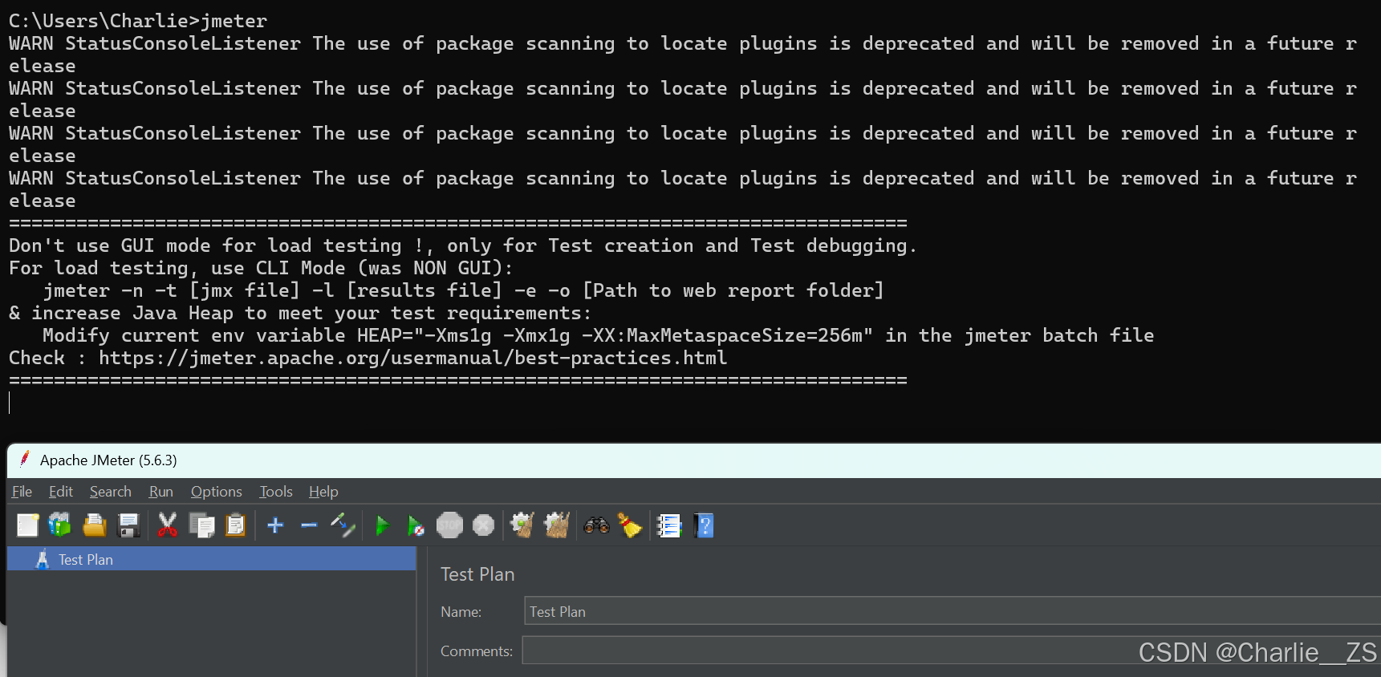Click the 'Test Plan' panel heading
1381x677 pixels.
click(477, 574)
